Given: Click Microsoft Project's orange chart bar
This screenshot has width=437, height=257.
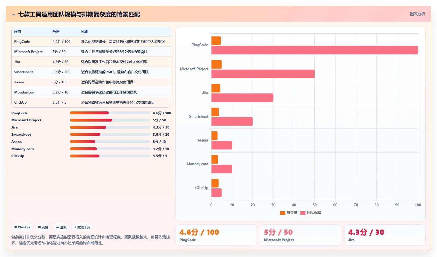Looking at the screenshot, I should point(217,65).
